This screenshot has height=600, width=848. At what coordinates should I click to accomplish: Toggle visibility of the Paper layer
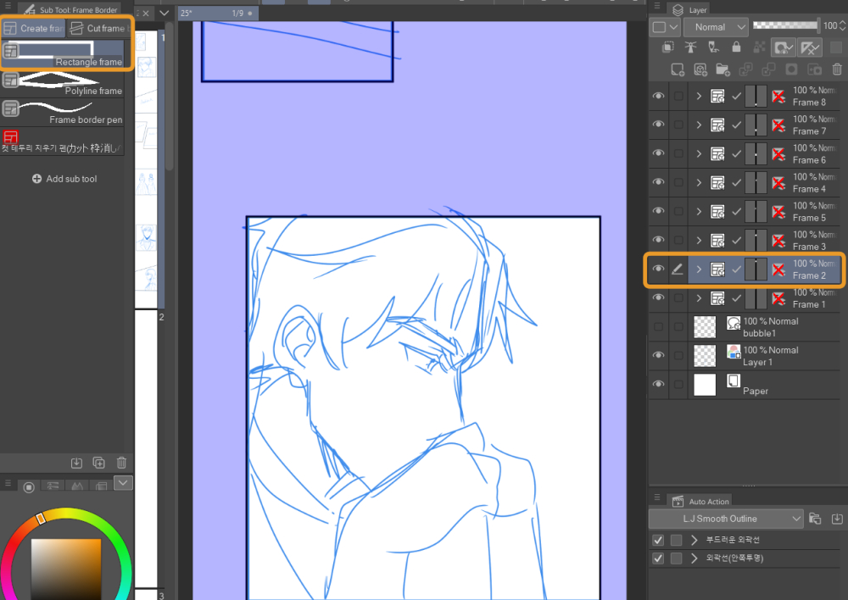[x=658, y=384]
